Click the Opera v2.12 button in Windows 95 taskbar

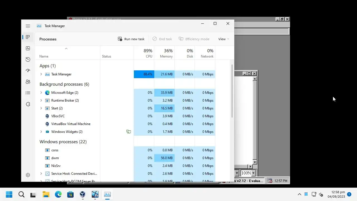(x=243, y=181)
